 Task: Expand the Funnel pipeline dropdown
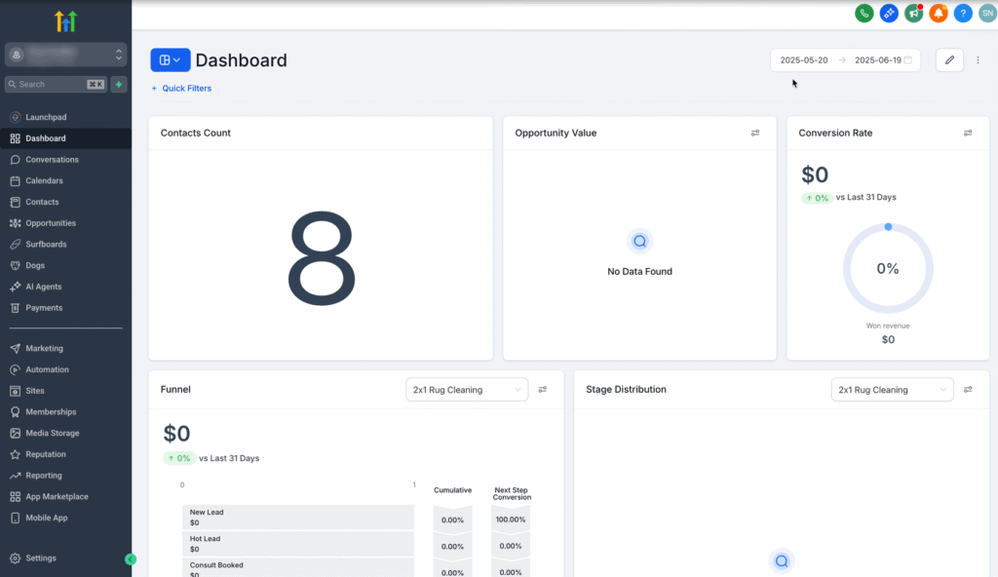click(x=467, y=390)
